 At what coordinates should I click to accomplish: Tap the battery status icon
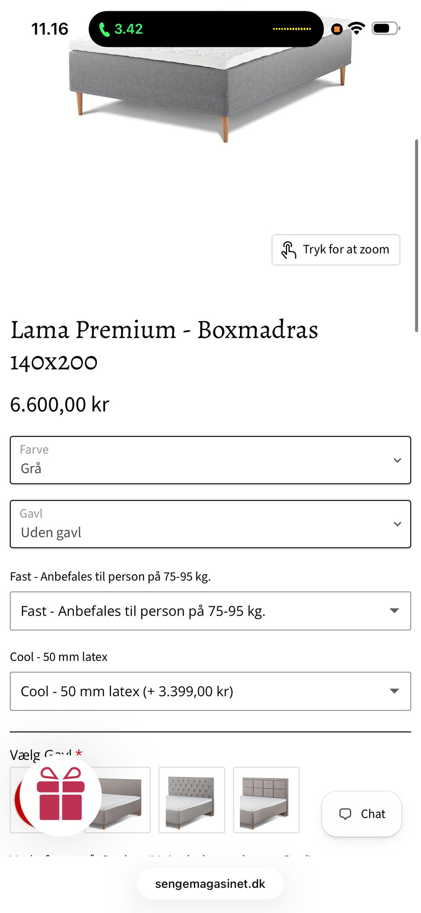[x=386, y=29]
